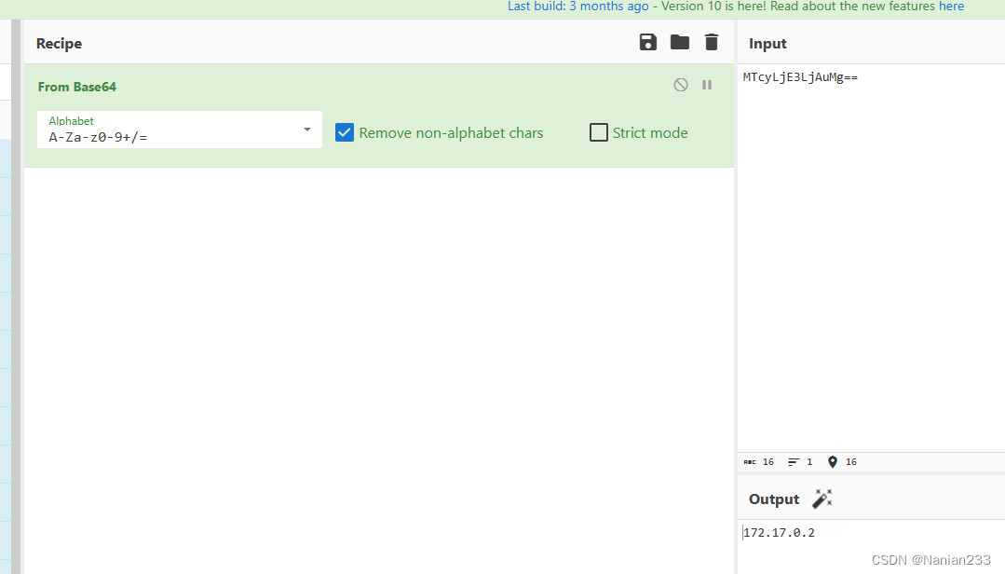Click the input line count indicator
Viewport: 1005px width, 574px height.
tap(800, 462)
